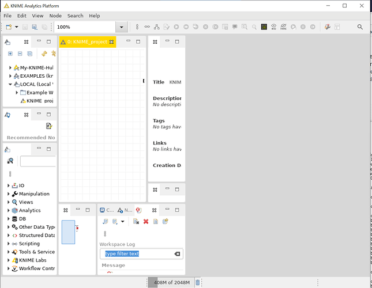This screenshot has height=288, width=372.
Task: Click the Save workflow toolbar icon
Action: coord(25,27)
